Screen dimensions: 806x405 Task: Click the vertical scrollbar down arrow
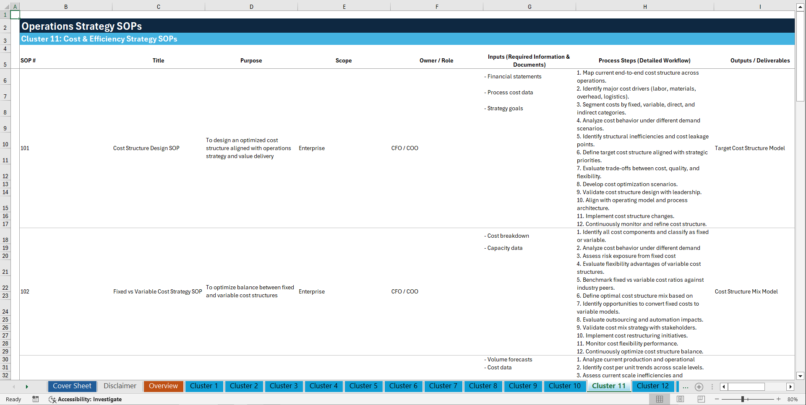[800, 376]
